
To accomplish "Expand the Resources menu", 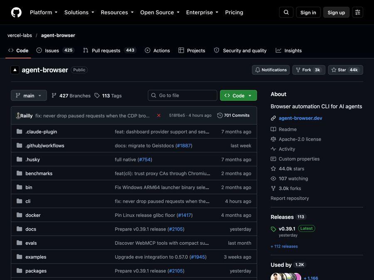I will click(117, 12).
